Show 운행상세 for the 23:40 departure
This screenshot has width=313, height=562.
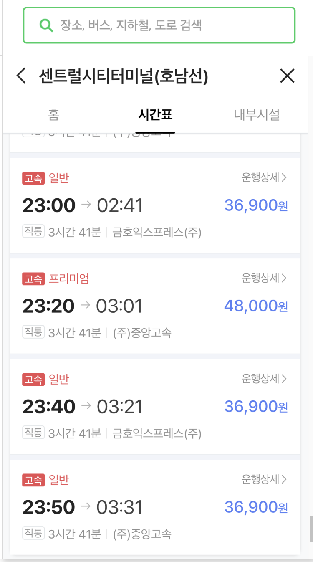[264, 379]
